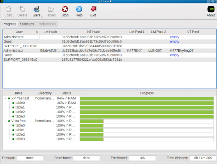The image size is (217, 164).
Task: Switch to the Statistics tab
Action: [27, 24]
